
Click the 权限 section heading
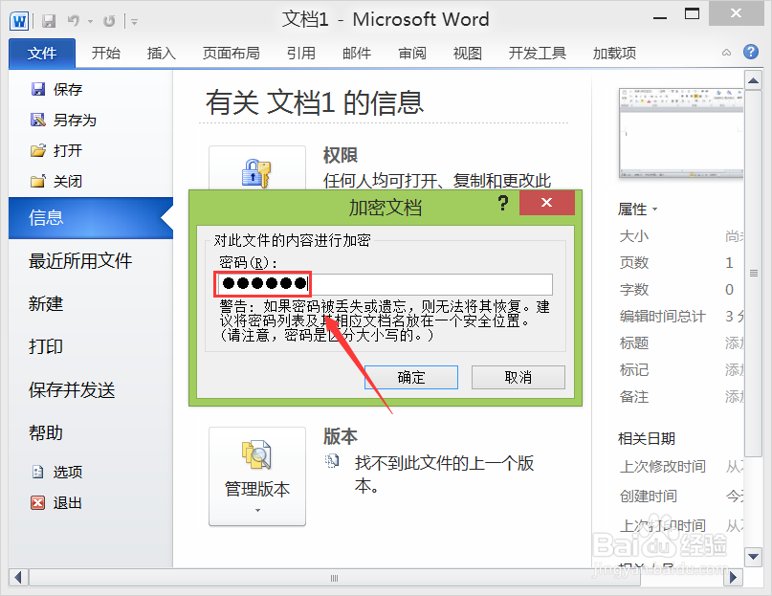coord(341,155)
